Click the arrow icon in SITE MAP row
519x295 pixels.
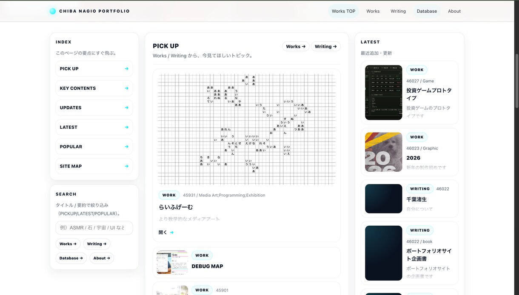(x=126, y=166)
